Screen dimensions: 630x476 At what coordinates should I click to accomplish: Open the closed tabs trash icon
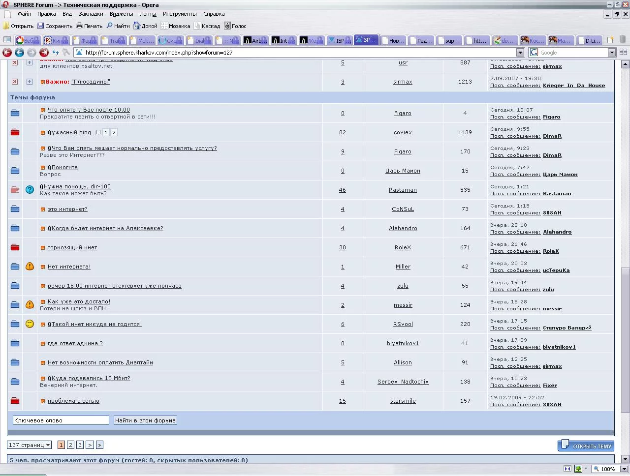[623, 40]
